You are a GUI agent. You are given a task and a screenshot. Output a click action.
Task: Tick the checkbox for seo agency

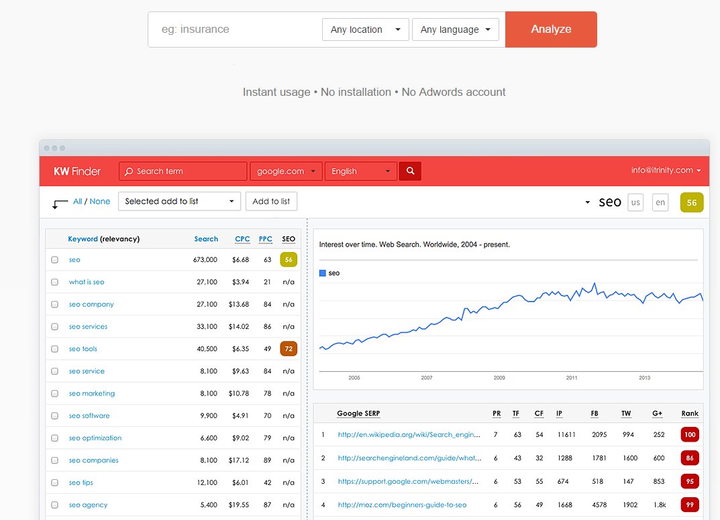pos(54,505)
